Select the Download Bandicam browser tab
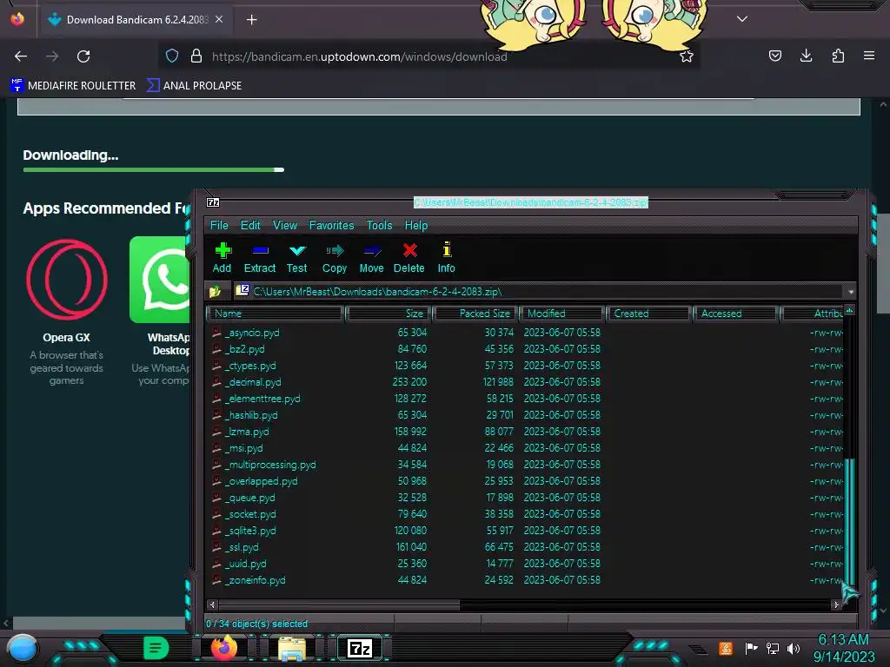The height and width of the screenshot is (667, 890). pos(136,20)
